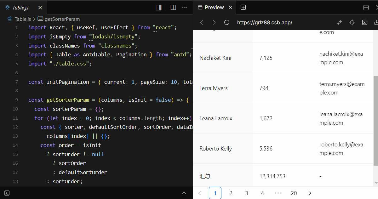Viewport: 378px width, 199px height.
Task: Go forward in the preview browser
Action: 214,22
